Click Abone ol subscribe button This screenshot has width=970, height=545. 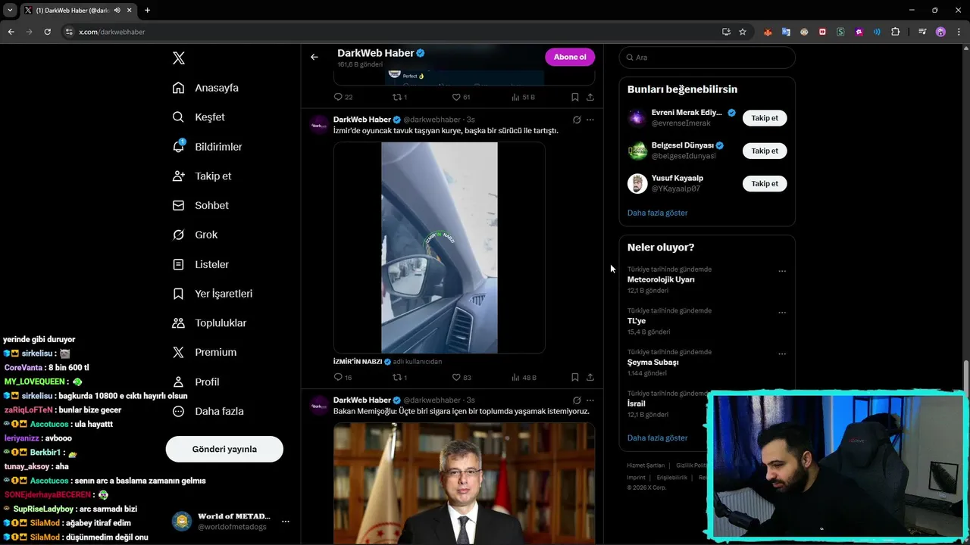(570, 57)
